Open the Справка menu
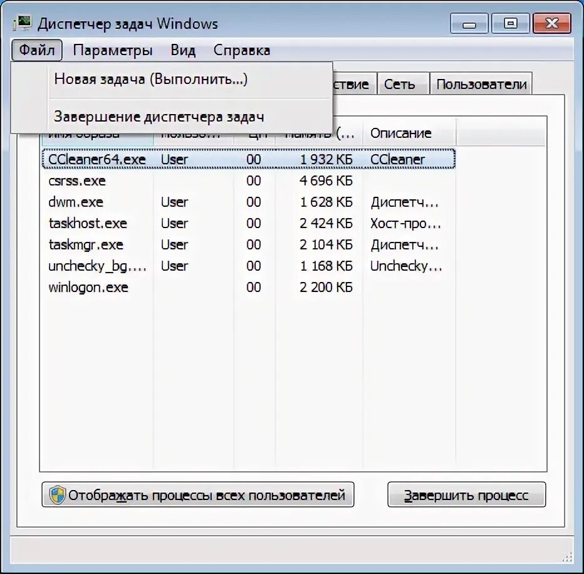 (242, 50)
